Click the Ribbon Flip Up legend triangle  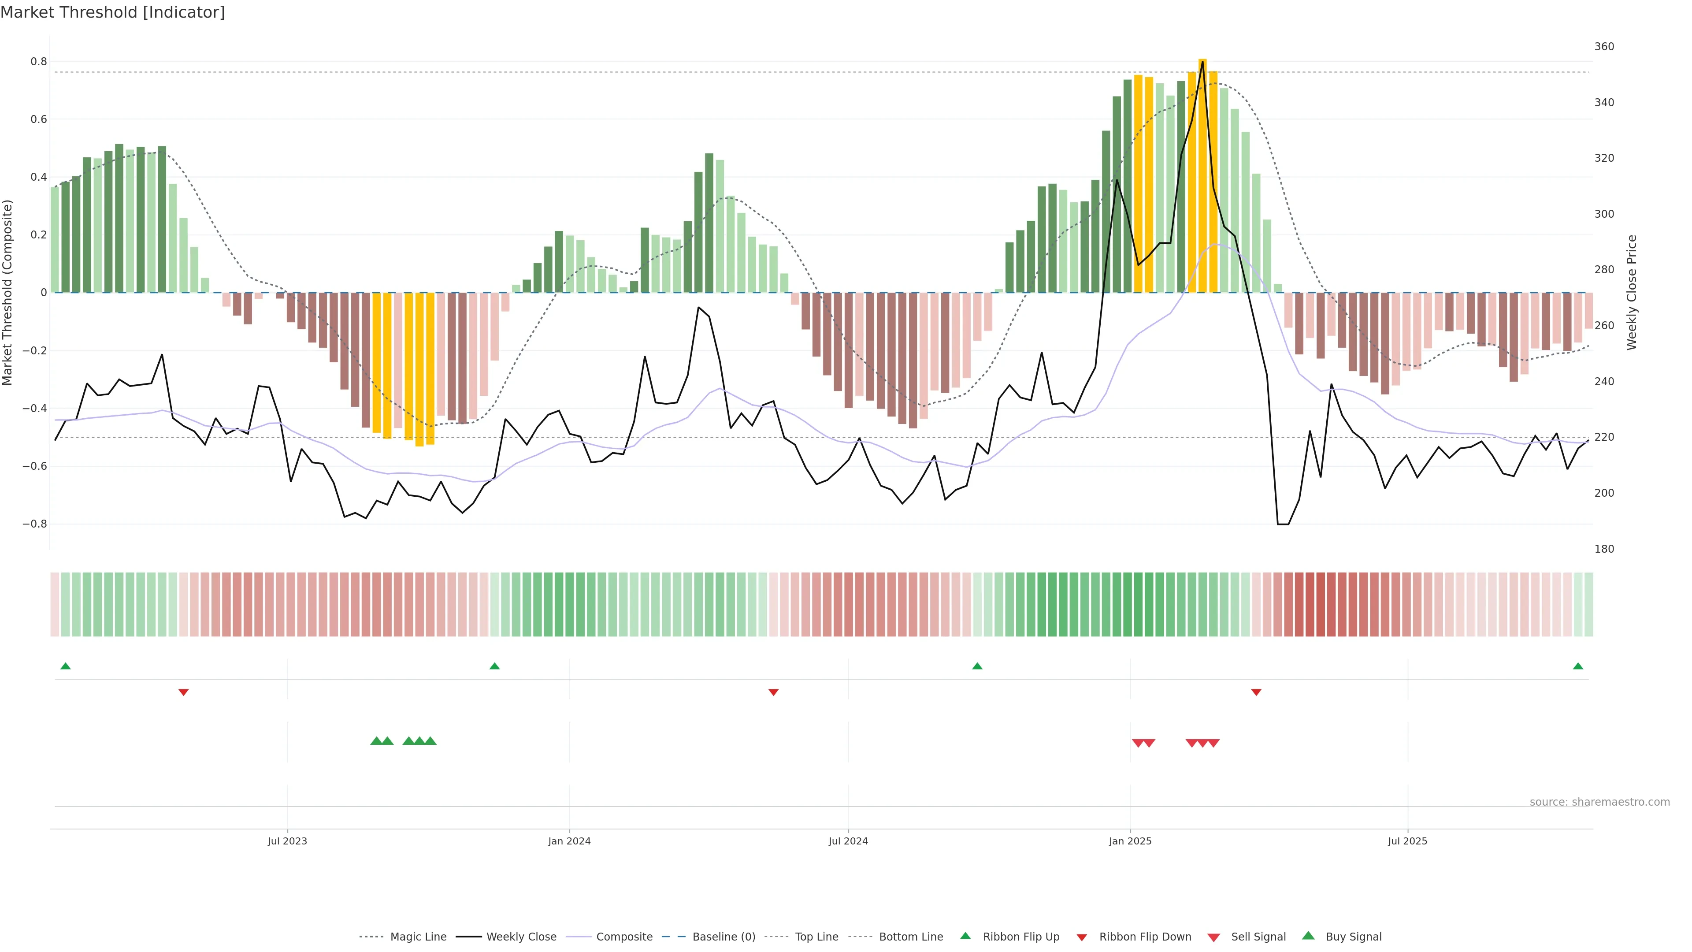coord(965,936)
